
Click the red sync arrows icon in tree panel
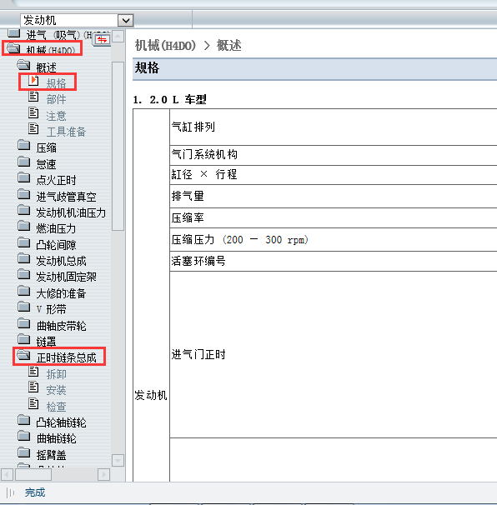(x=102, y=40)
